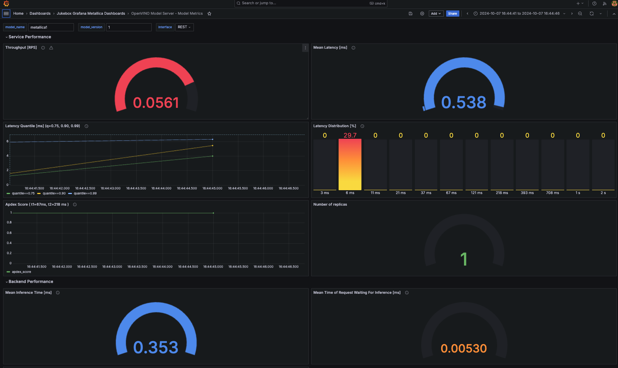
Task: Collapse the Backend Performance row
Action: [29, 282]
